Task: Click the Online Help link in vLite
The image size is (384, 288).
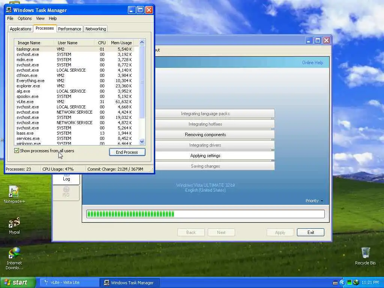Action: pos(312,63)
